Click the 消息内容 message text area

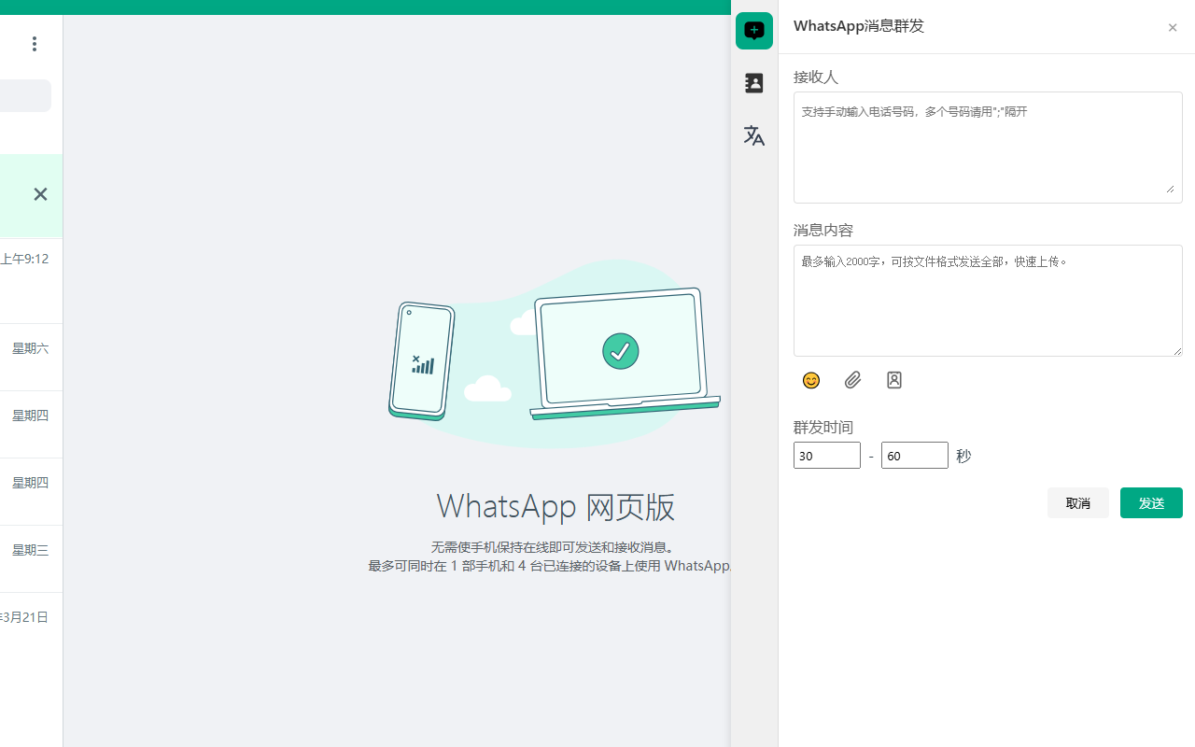[x=988, y=301]
